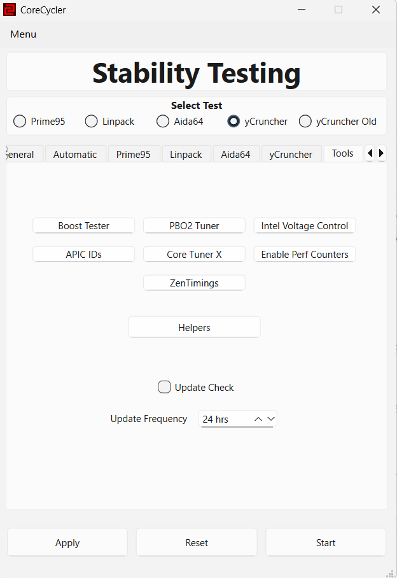Switch to the Linpack settings tab

[x=186, y=154]
